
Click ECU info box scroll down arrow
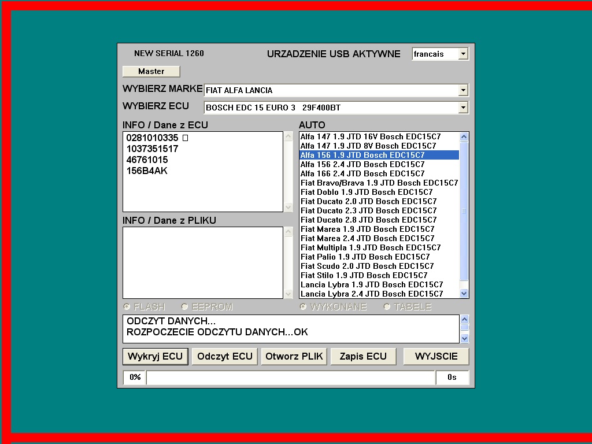pyautogui.click(x=288, y=208)
